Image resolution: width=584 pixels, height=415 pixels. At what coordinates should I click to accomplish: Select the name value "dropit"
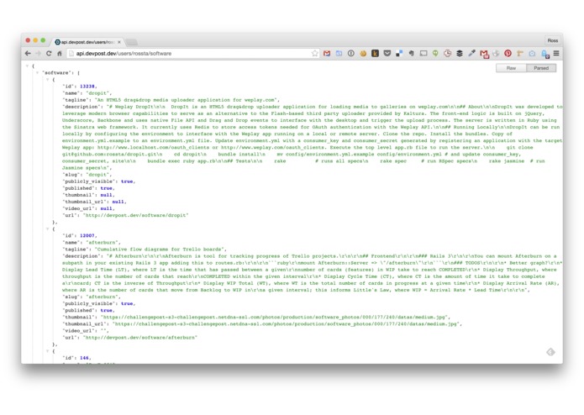coord(98,93)
